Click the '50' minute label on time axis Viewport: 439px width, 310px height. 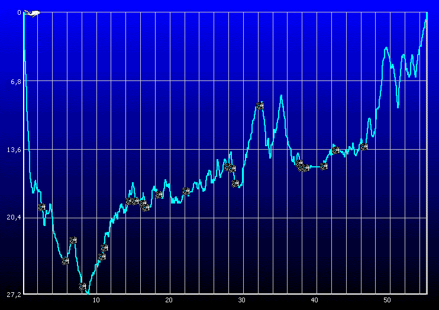click(387, 300)
